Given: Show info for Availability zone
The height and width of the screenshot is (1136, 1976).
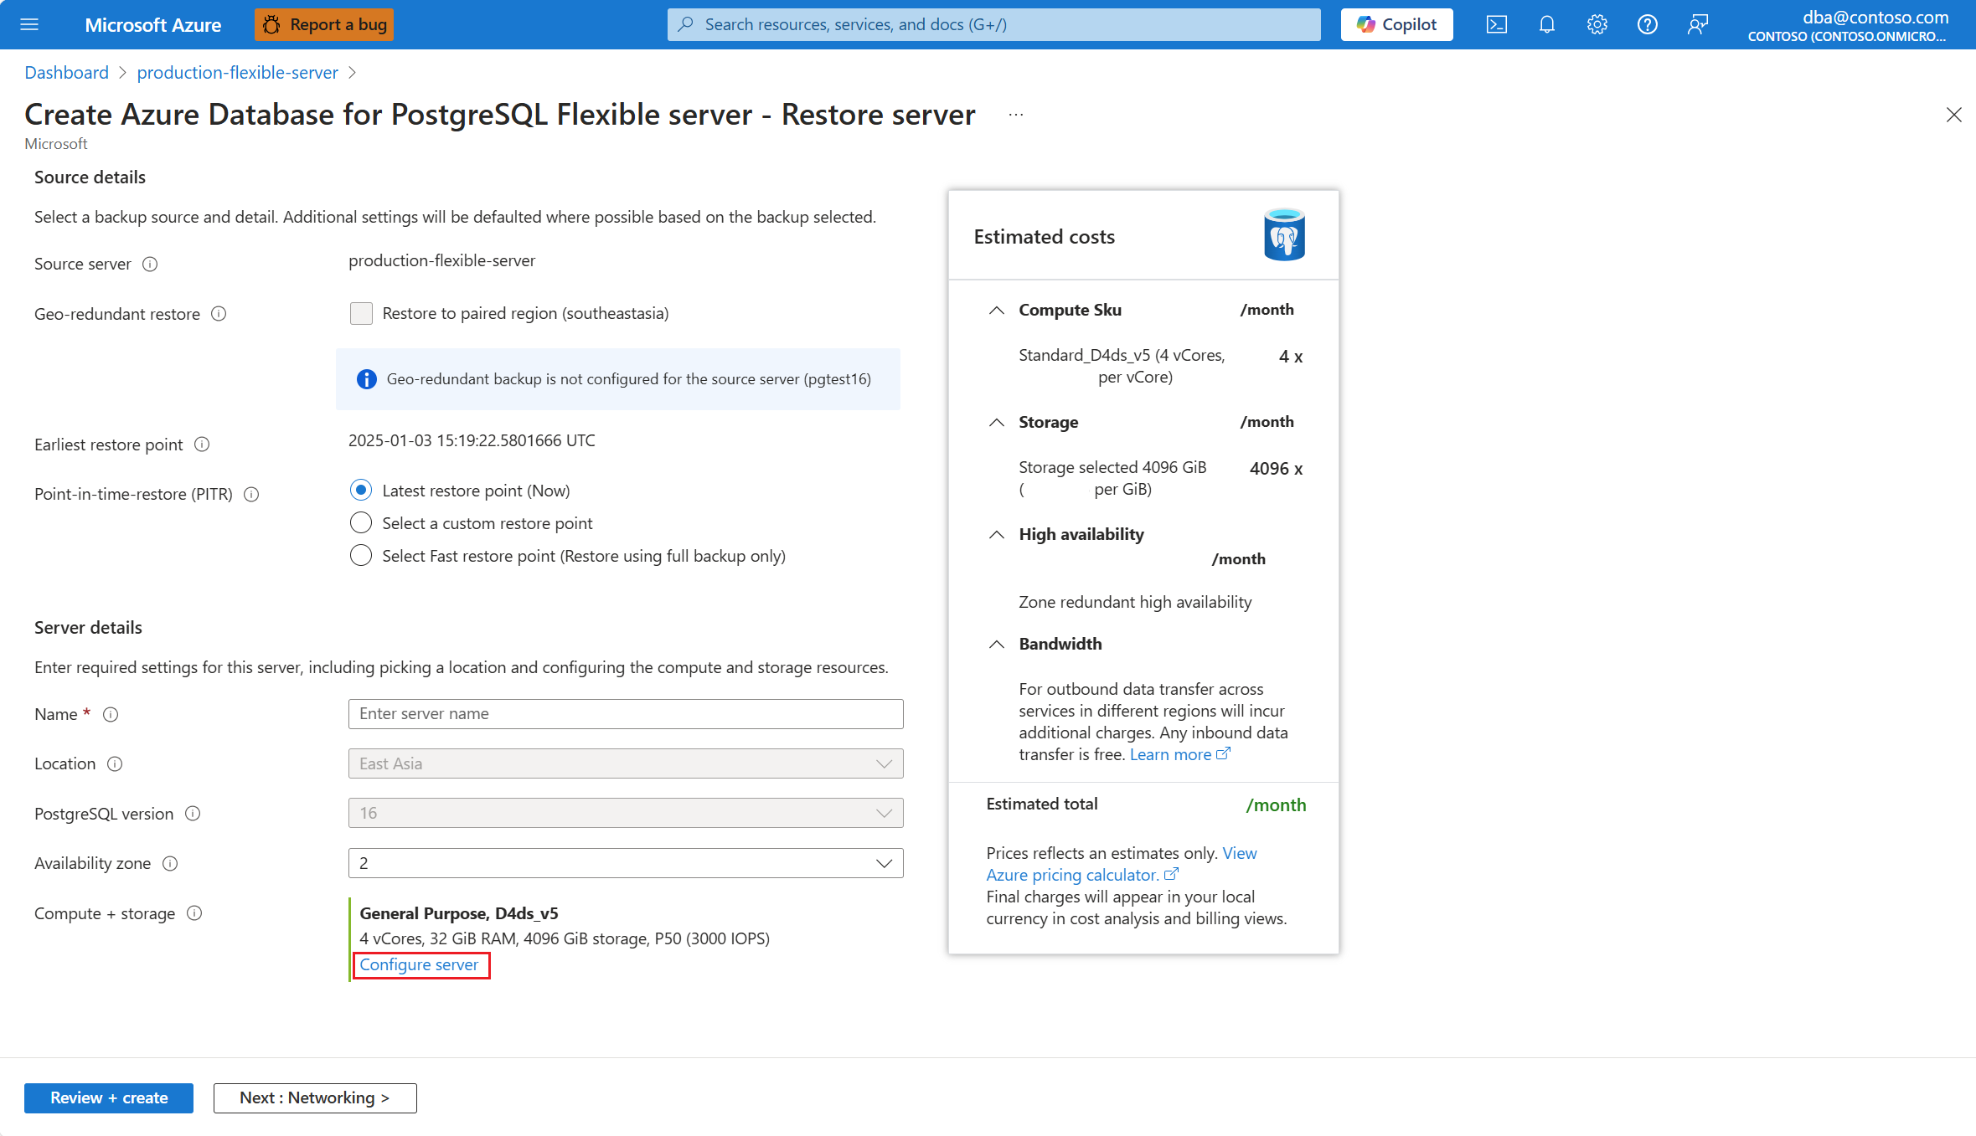Looking at the screenshot, I should click(x=170, y=864).
